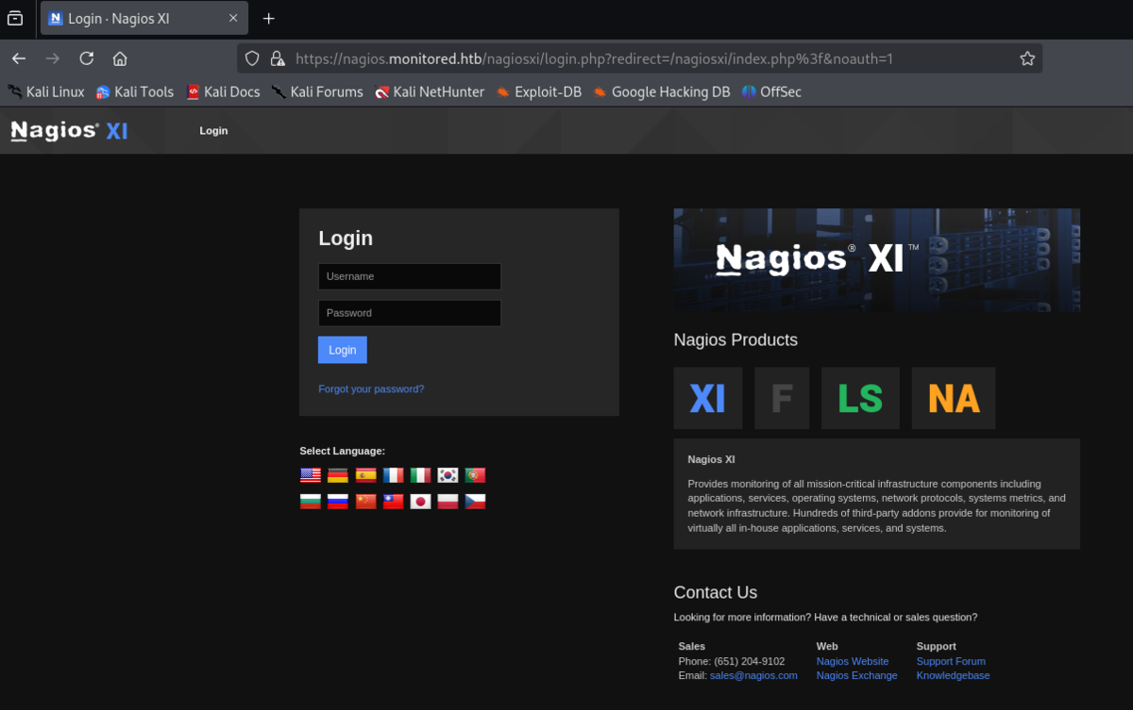The width and height of the screenshot is (1133, 710).
Task: Open Exploit-DB bookmark
Action: coord(539,91)
